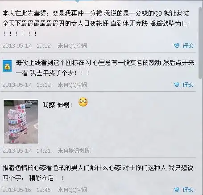The width and height of the screenshot is (203, 195).
Task: Click the post text starting 本人在此发毒誓
Action: (96, 23)
